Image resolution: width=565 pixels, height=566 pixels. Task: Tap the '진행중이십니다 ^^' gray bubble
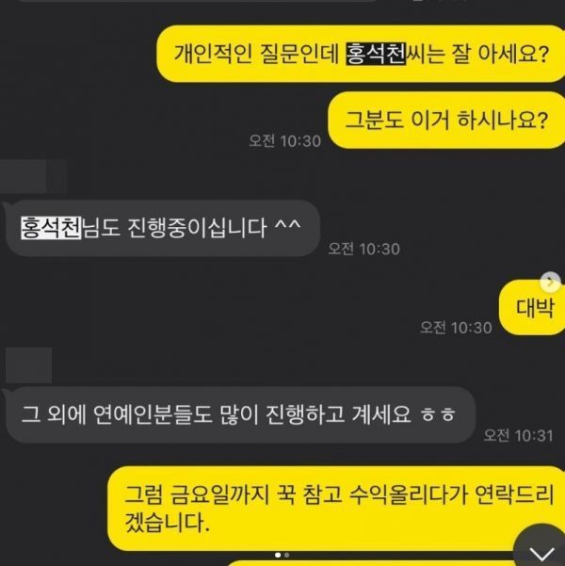click(161, 228)
